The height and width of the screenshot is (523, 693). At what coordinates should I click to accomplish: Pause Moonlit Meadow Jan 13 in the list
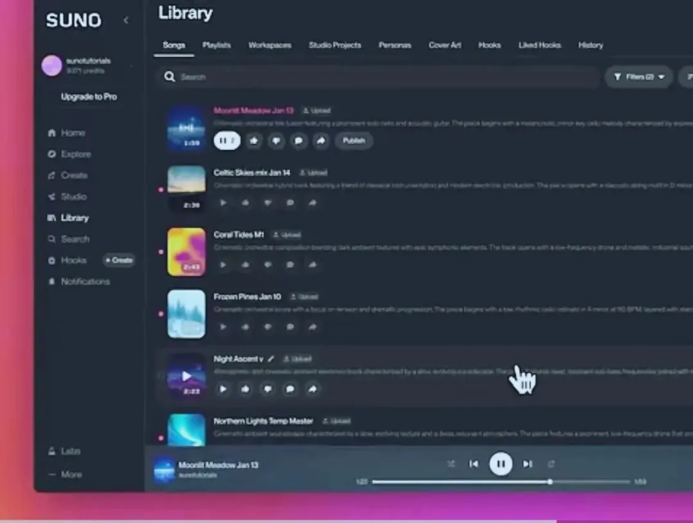click(x=227, y=141)
